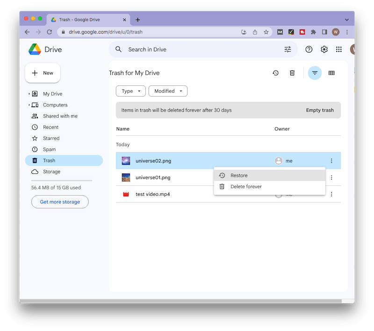This screenshot has width=374, height=331.
Task: Click universe02.png thumbnail
Action: tap(126, 161)
